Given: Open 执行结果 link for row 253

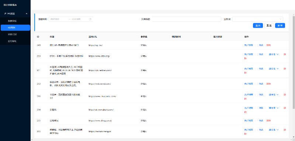Looking at the screenshot, I should click(x=249, y=95).
